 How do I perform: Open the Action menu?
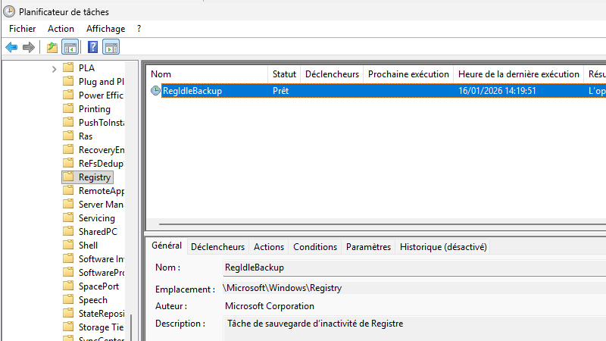click(x=61, y=29)
